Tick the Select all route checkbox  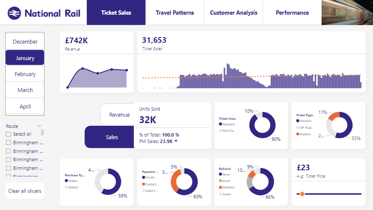(x=8, y=134)
